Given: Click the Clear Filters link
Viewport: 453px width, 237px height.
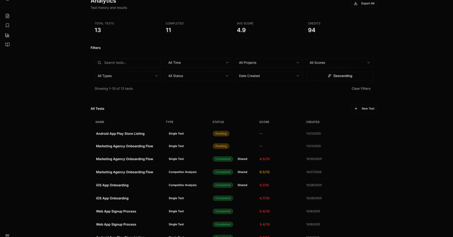Looking at the screenshot, I should (361, 88).
